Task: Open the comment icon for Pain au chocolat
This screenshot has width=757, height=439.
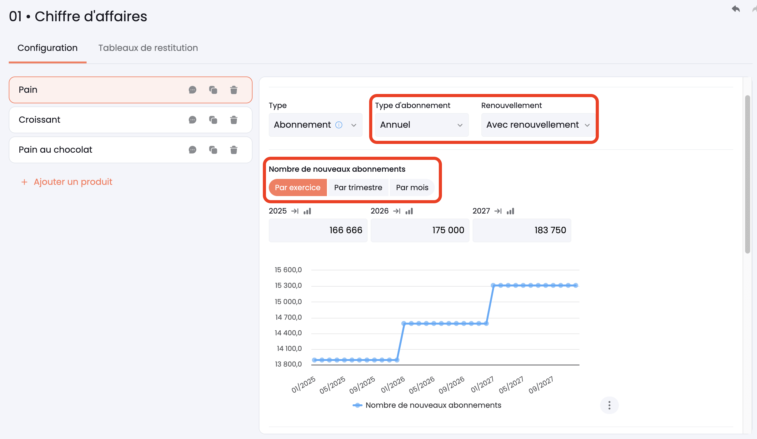Action: 193,150
